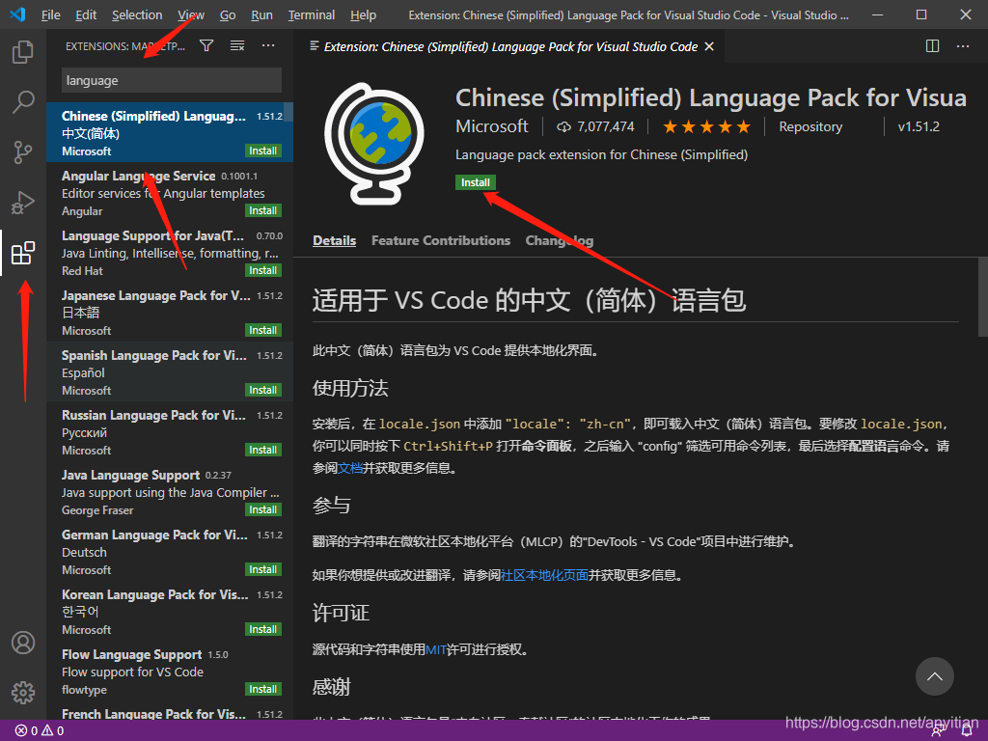Open Extensions panel more actions menu
This screenshot has width=988, height=741.
pos(268,45)
